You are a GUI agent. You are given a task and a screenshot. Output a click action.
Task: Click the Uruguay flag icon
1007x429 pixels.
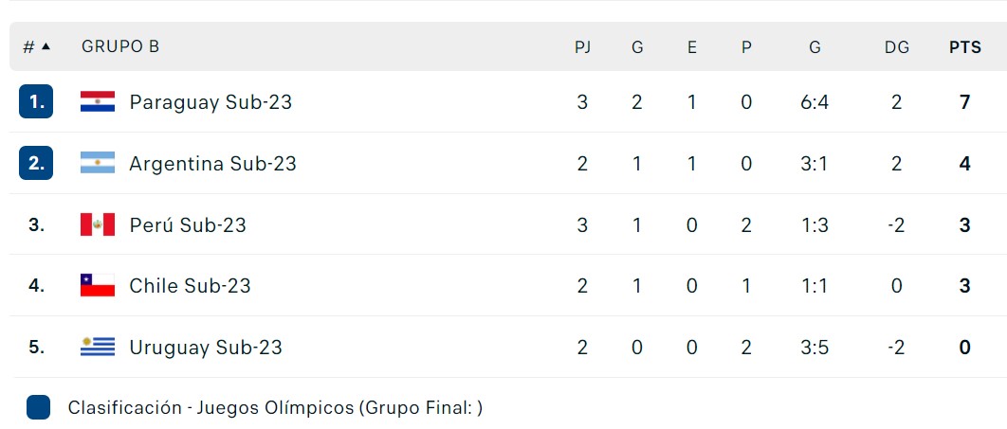(98, 347)
